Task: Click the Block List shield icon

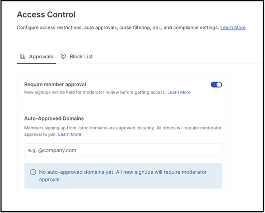Action: coord(63,56)
